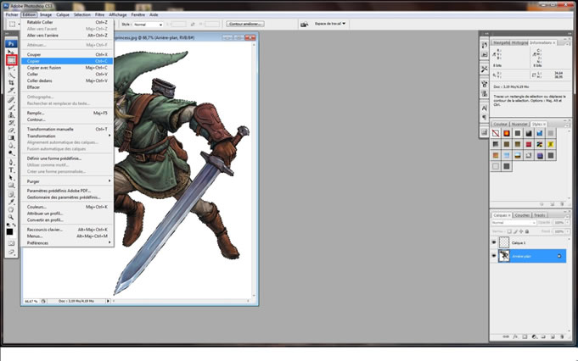Select the Rectangle shape tool

(11, 185)
